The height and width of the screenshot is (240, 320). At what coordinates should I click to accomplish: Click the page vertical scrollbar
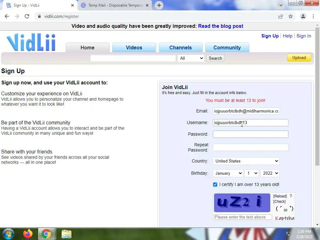point(317,96)
